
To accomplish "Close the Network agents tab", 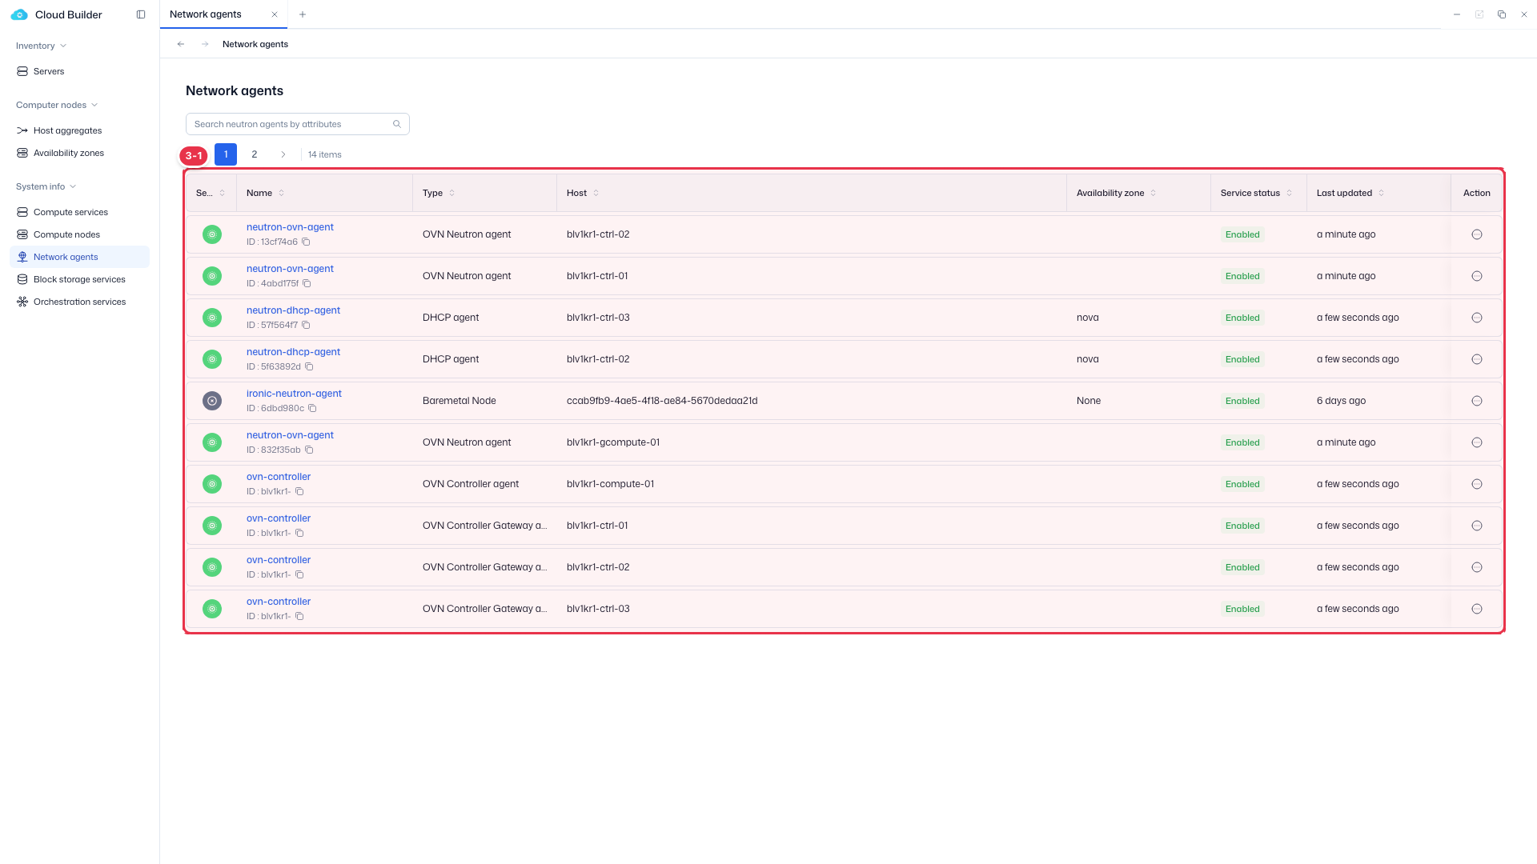I will (275, 14).
